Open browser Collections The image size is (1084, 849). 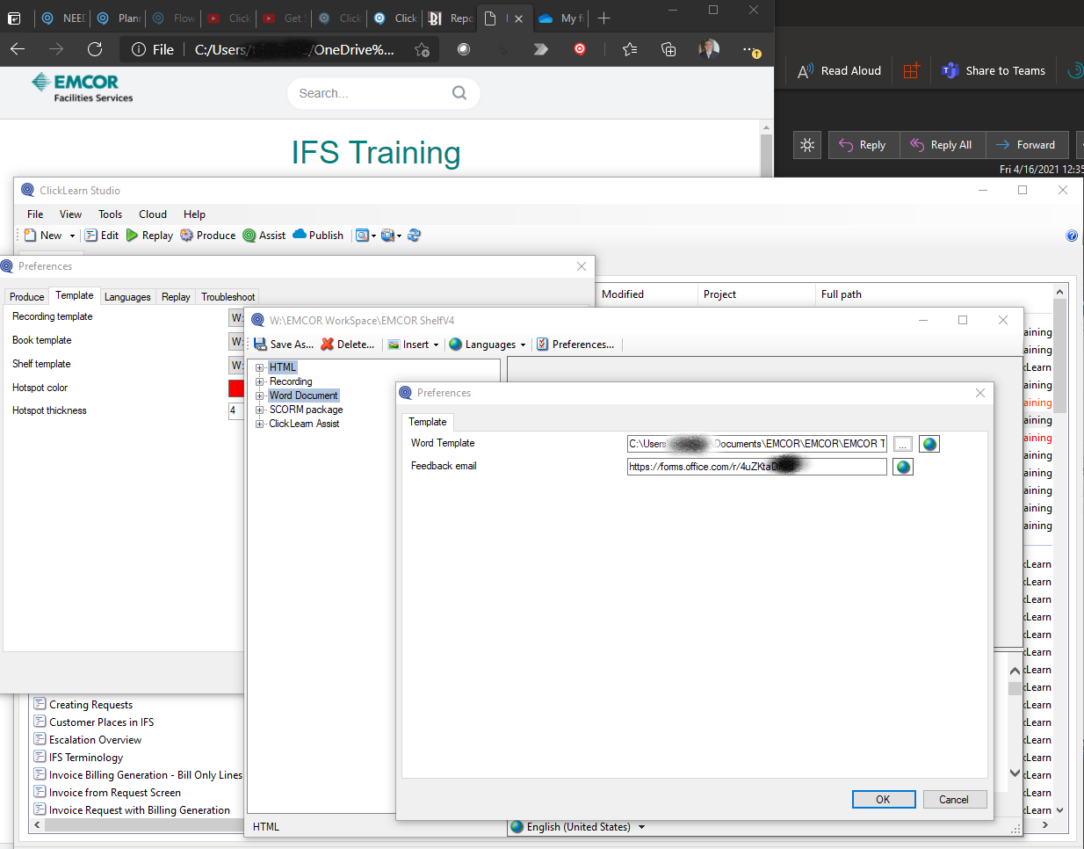point(668,49)
